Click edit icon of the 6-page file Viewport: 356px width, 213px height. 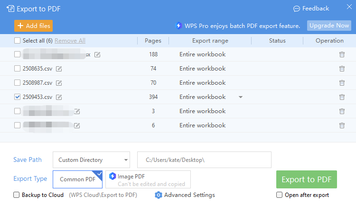click(77, 125)
